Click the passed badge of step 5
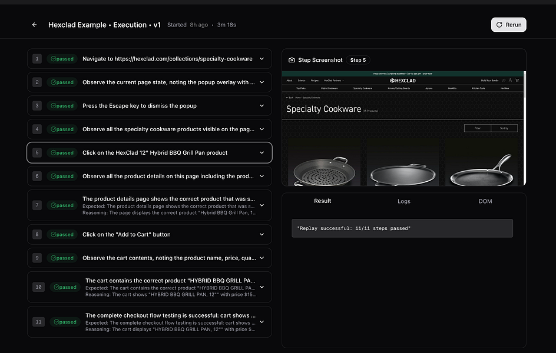The image size is (556, 353). (62, 152)
